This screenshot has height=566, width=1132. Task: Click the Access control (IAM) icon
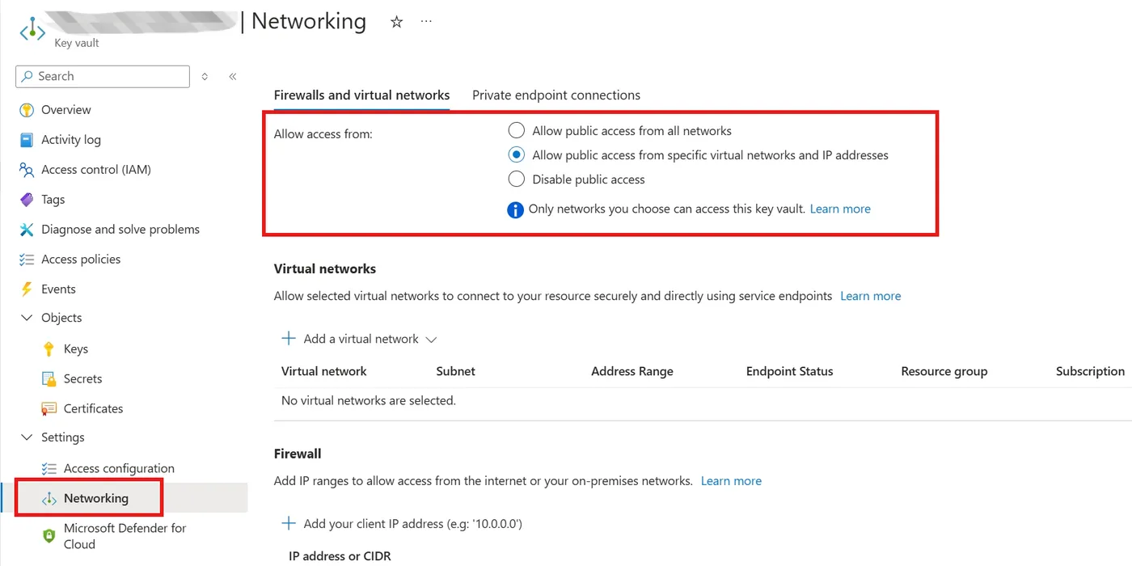pos(27,170)
